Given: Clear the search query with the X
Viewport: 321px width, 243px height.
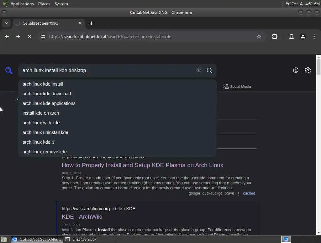Looking at the screenshot, I should tap(199, 70).
